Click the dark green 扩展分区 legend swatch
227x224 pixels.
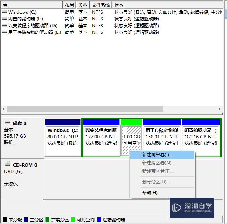[47, 220]
